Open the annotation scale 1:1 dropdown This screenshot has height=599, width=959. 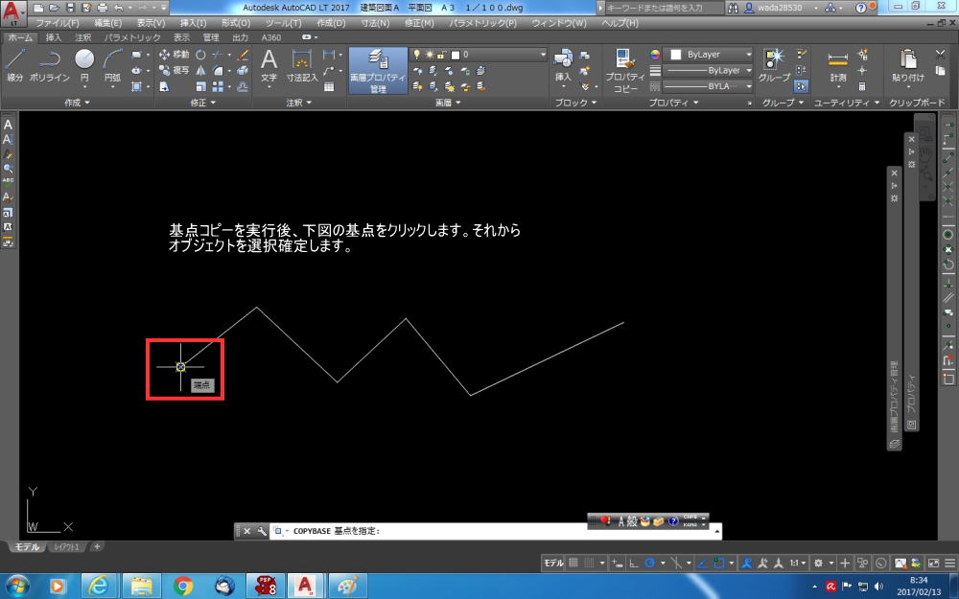click(x=798, y=563)
